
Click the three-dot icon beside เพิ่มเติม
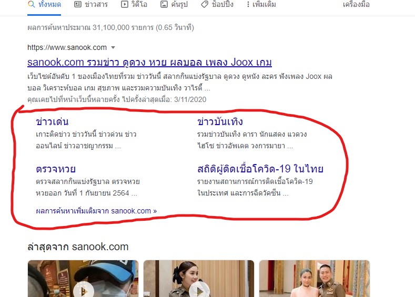(x=248, y=5)
